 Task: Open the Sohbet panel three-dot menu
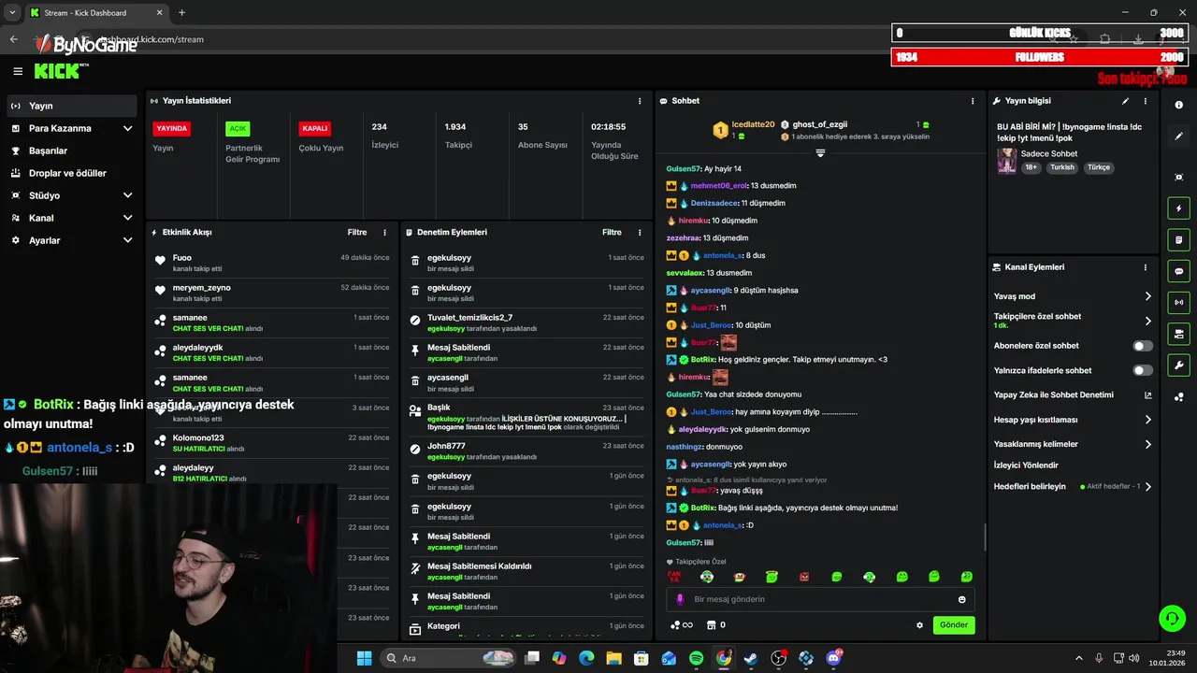pyautogui.click(x=973, y=101)
